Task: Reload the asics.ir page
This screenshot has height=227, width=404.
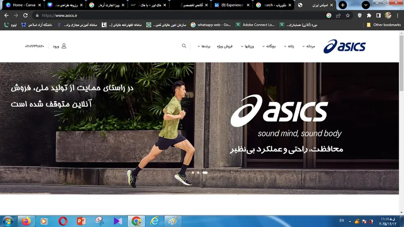Action: tap(25, 15)
